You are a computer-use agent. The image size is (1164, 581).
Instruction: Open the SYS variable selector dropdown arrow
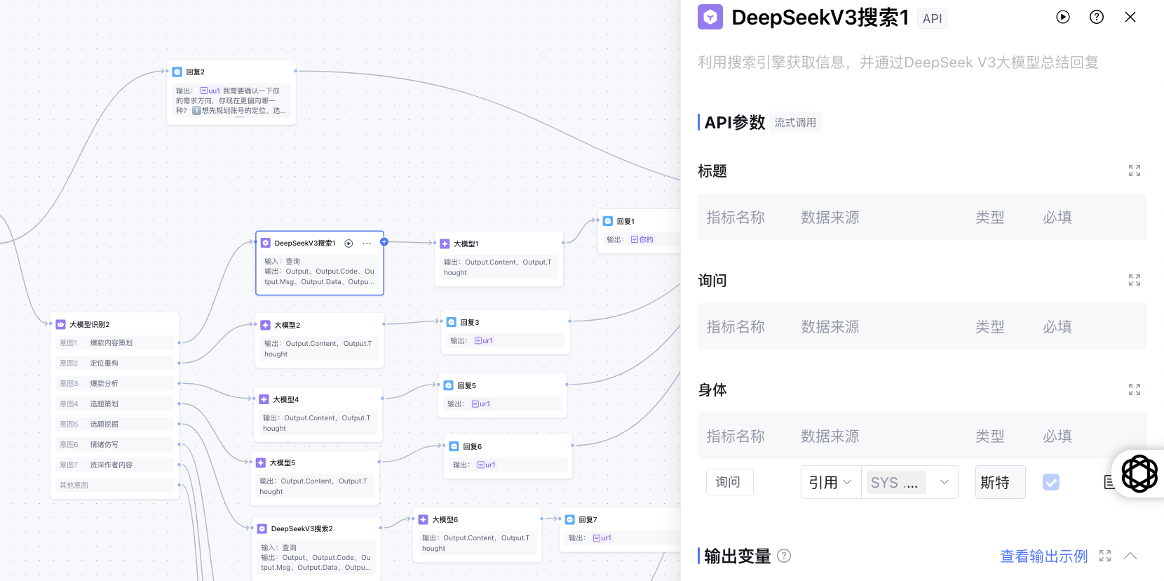(x=945, y=482)
